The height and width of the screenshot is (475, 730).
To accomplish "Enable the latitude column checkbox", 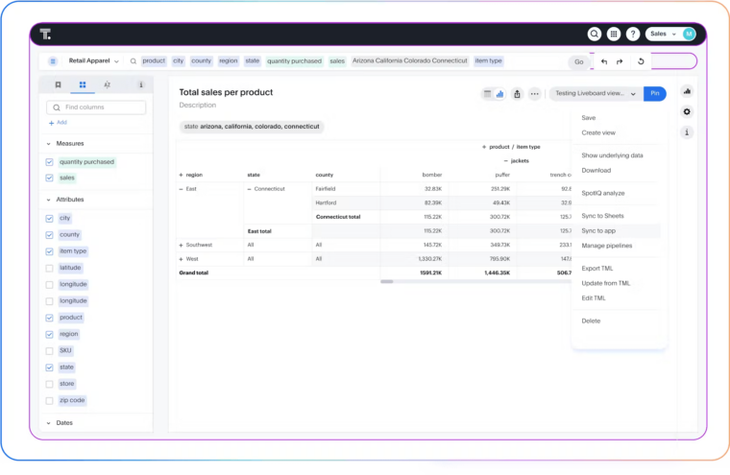I will (x=50, y=268).
